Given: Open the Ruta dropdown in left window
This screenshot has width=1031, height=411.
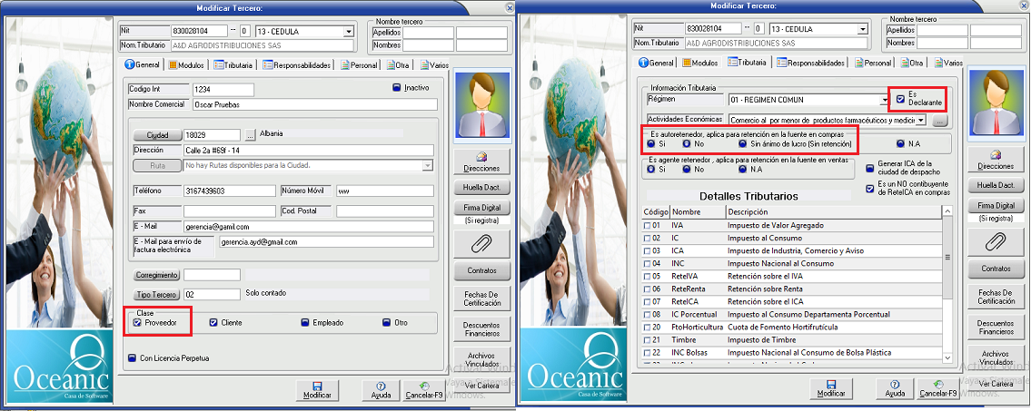Looking at the screenshot, I should 427,165.
